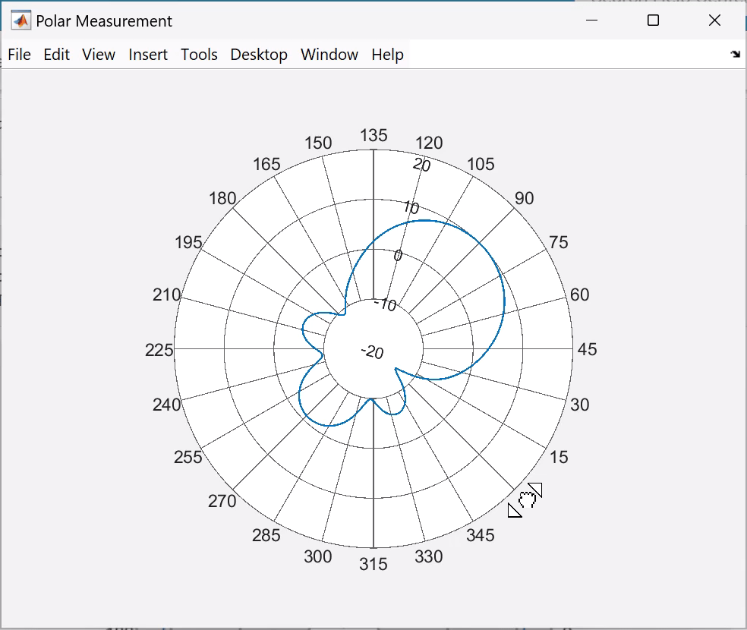Open the View menu

99,54
